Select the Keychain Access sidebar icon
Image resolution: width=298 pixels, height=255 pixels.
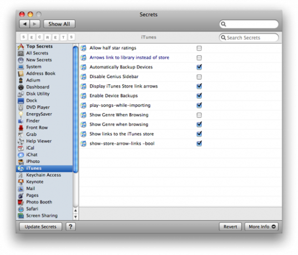(21, 175)
